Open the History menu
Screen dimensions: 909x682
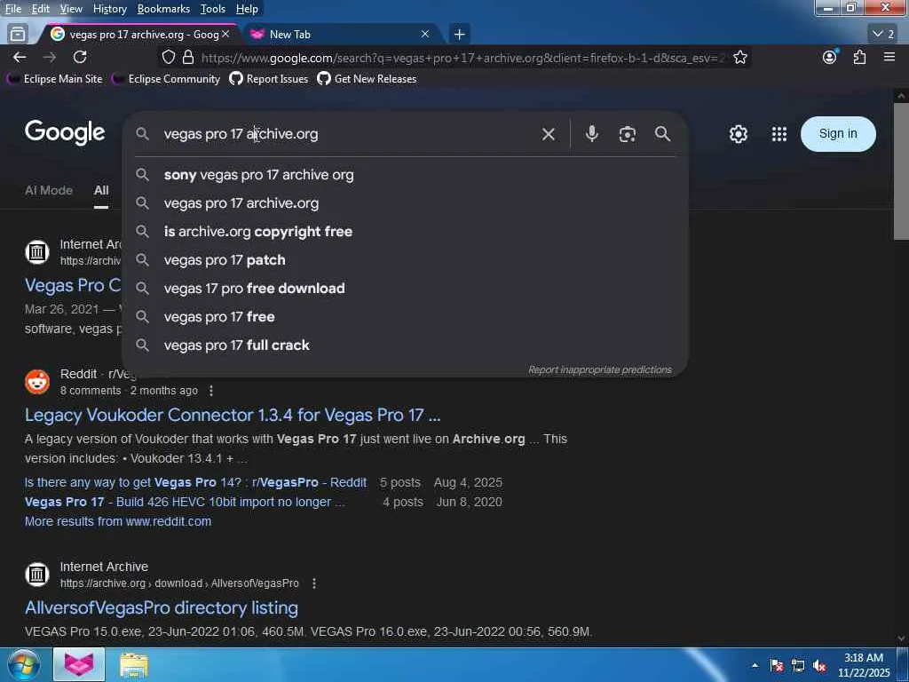click(x=109, y=9)
